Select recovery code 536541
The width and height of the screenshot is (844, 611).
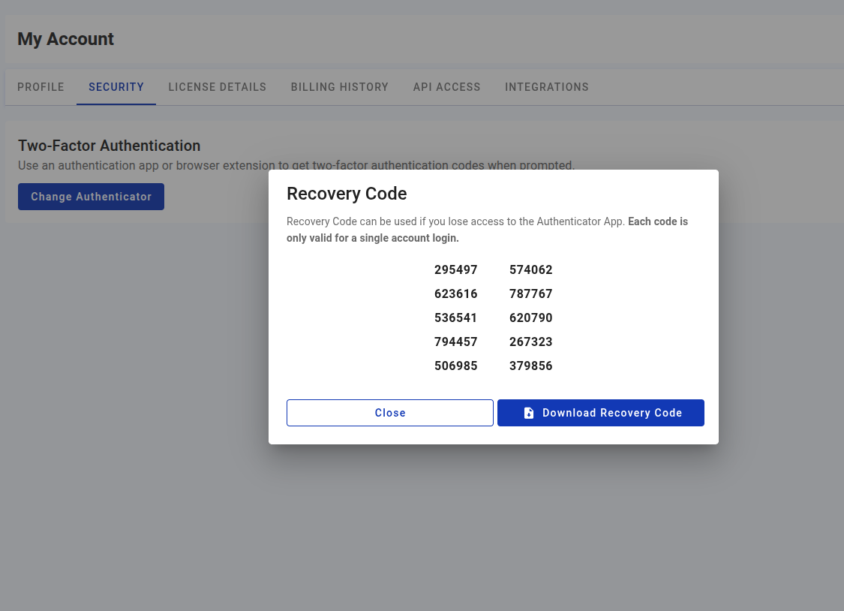pyautogui.click(x=455, y=318)
